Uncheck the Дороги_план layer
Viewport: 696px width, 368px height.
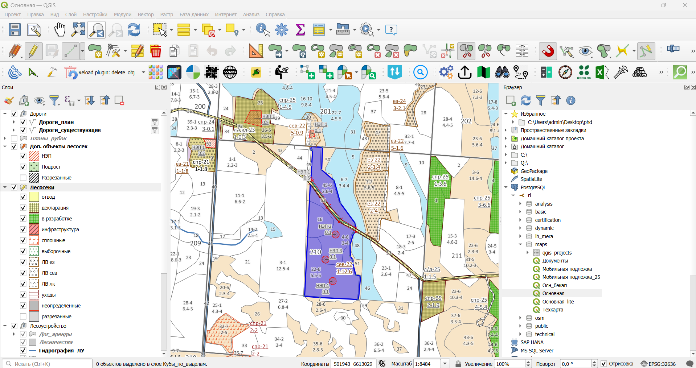click(23, 122)
